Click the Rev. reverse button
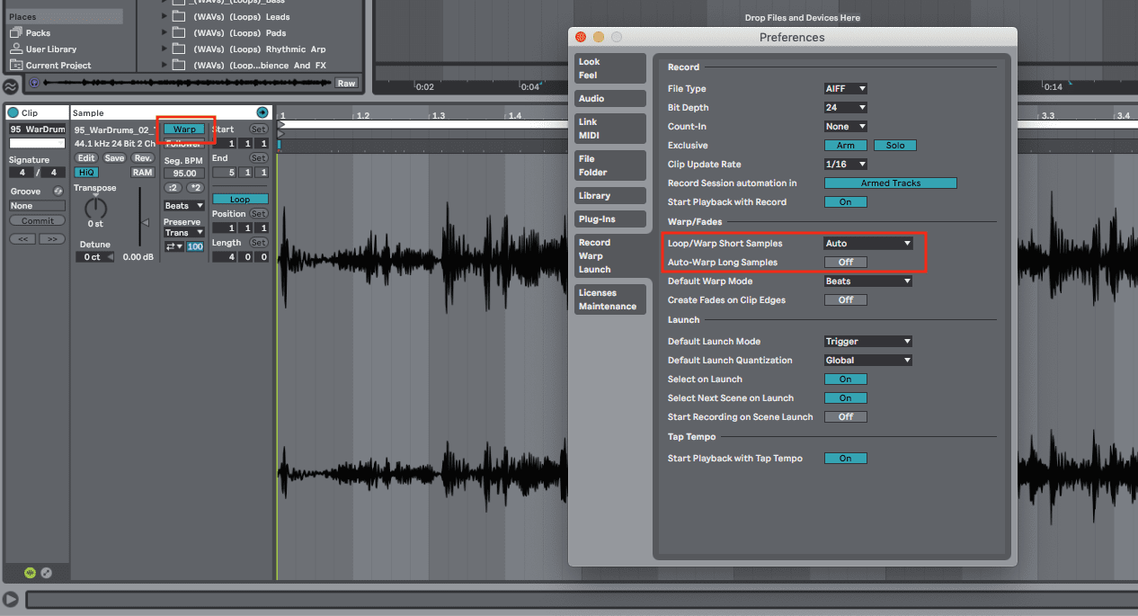This screenshot has height=616, width=1138. point(143,158)
